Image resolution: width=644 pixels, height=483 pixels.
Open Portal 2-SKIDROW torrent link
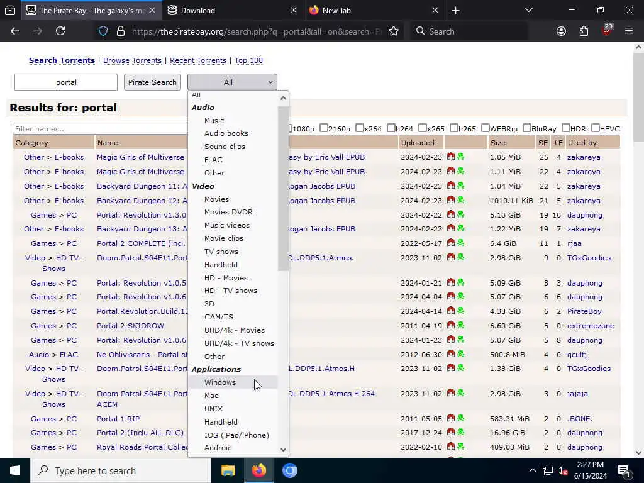(x=130, y=326)
